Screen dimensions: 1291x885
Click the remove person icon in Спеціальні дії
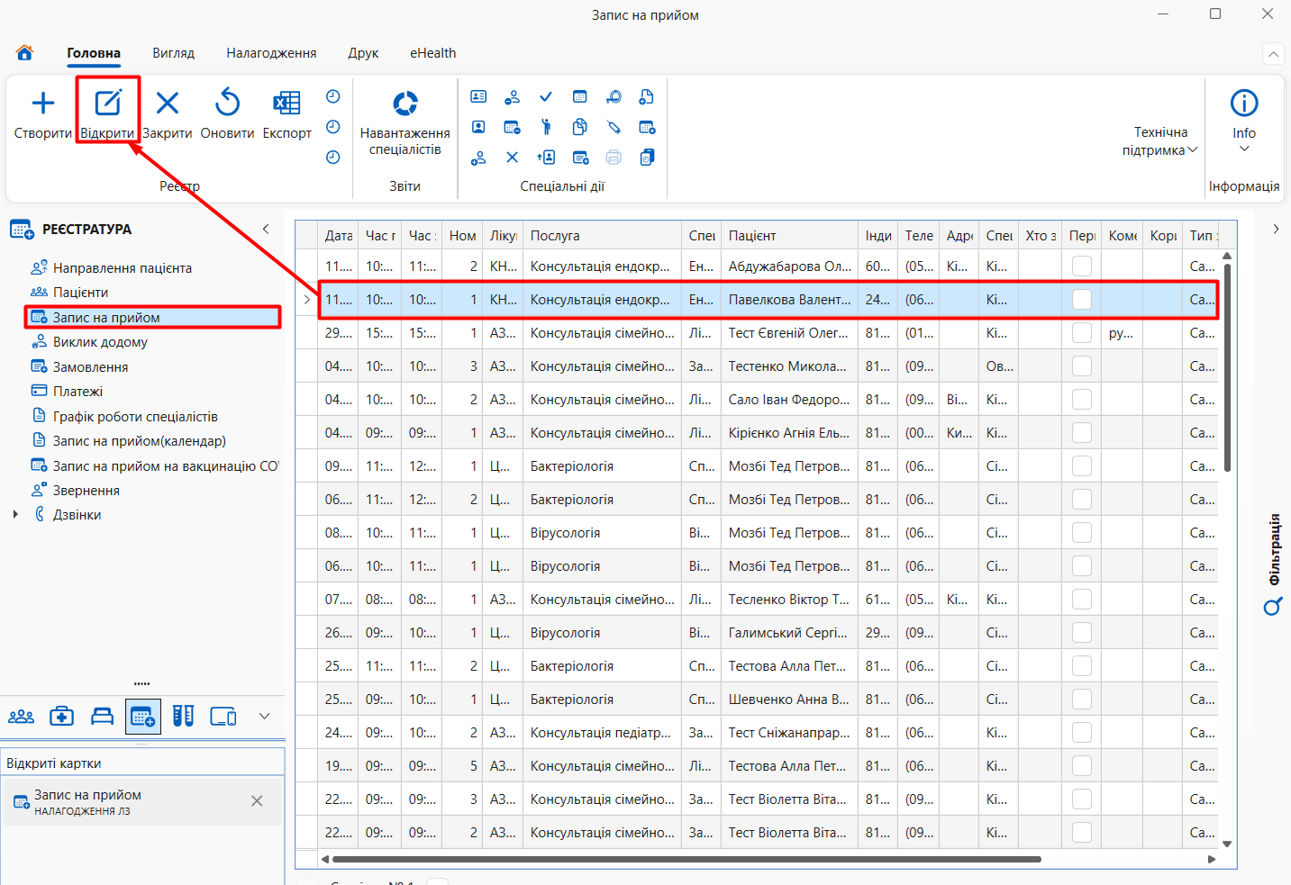click(x=512, y=96)
